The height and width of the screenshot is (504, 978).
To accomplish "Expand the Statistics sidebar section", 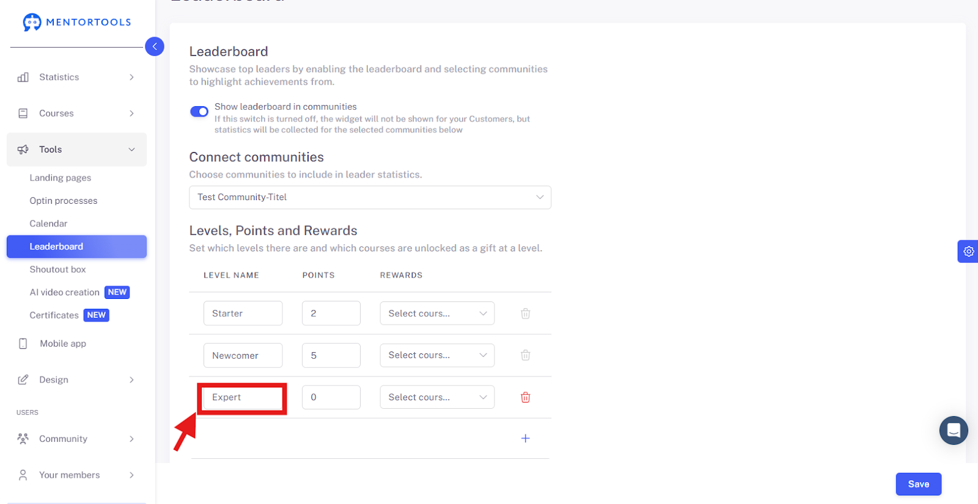I will click(x=76, y=77).
